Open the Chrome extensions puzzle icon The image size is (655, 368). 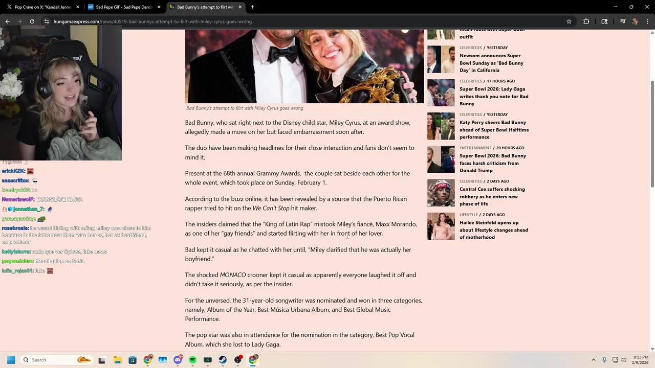(x=586, y=21)
